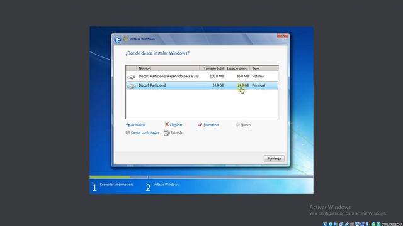Click the Principal type cell
Viewport: 403px width, 226px height.
(259, 85)
